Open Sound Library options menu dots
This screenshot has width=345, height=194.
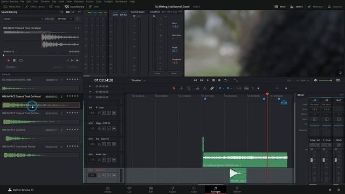[x=79, y=12]
